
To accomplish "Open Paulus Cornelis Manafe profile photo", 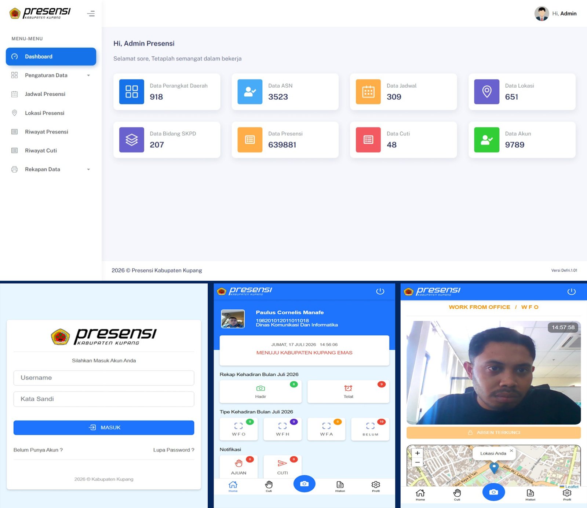I will tap(233, 319).
